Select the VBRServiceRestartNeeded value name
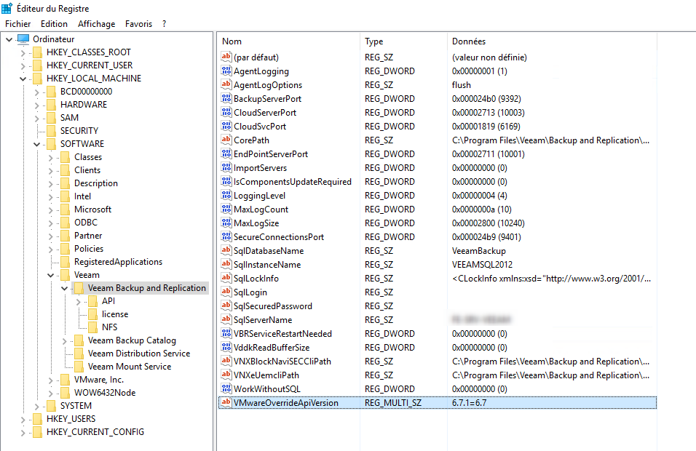The image size is (696, 451). point(282,334)
